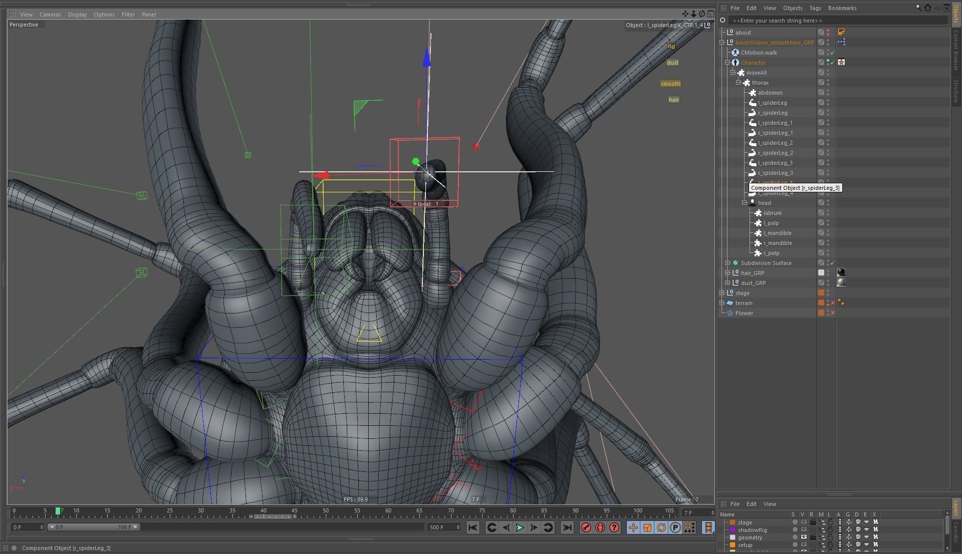
Task: Go to next key button
Action: point(548,527)
